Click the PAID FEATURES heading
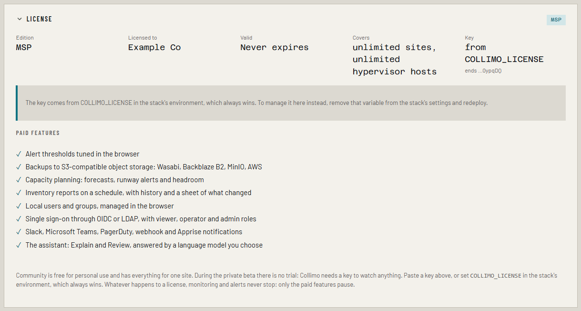 38,133
